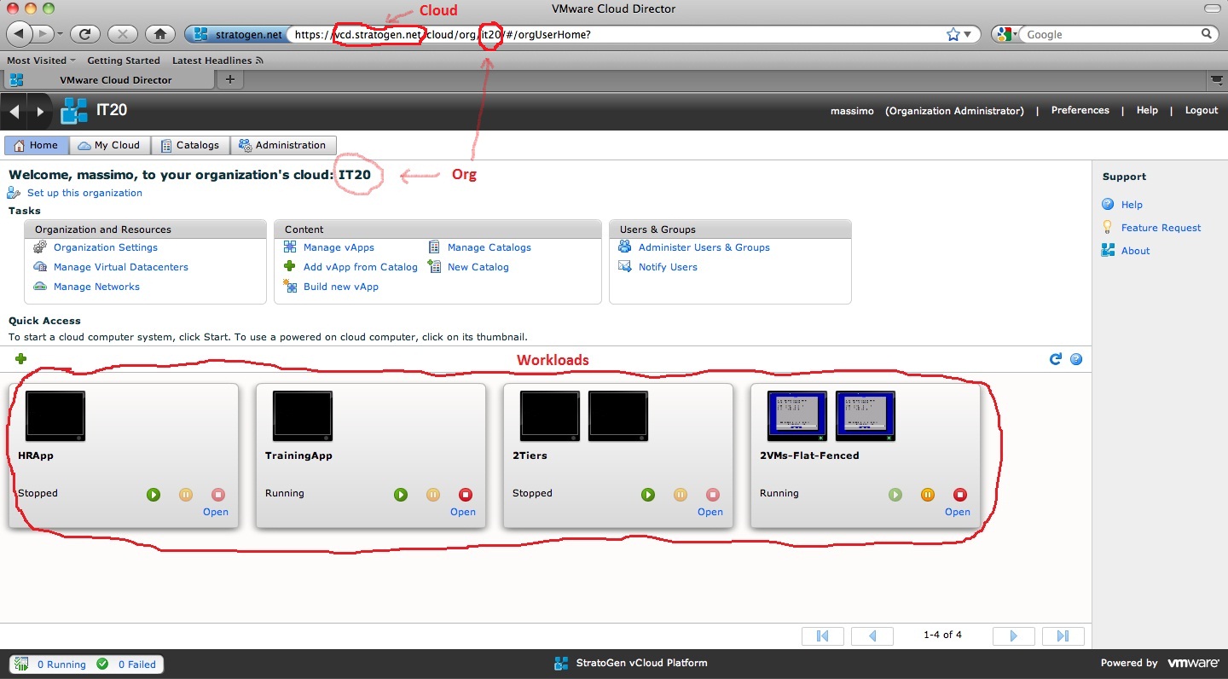Stop the HRApp vApp
This screenshot has height=679, width=1228.
point(218,494)
